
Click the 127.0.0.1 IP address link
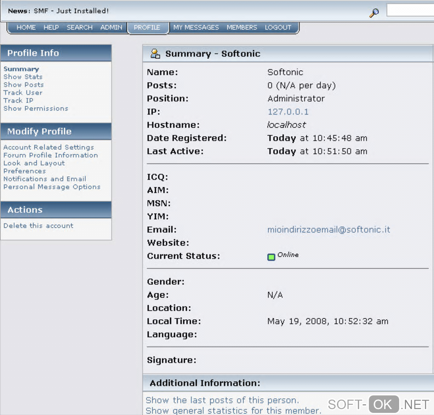click(288, 112)
